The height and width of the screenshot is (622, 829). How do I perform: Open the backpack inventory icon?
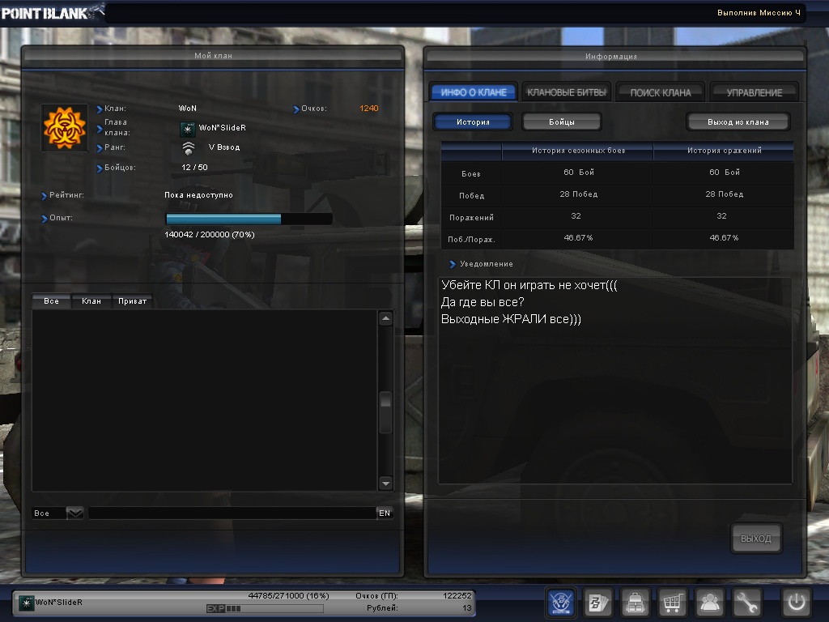636,603
